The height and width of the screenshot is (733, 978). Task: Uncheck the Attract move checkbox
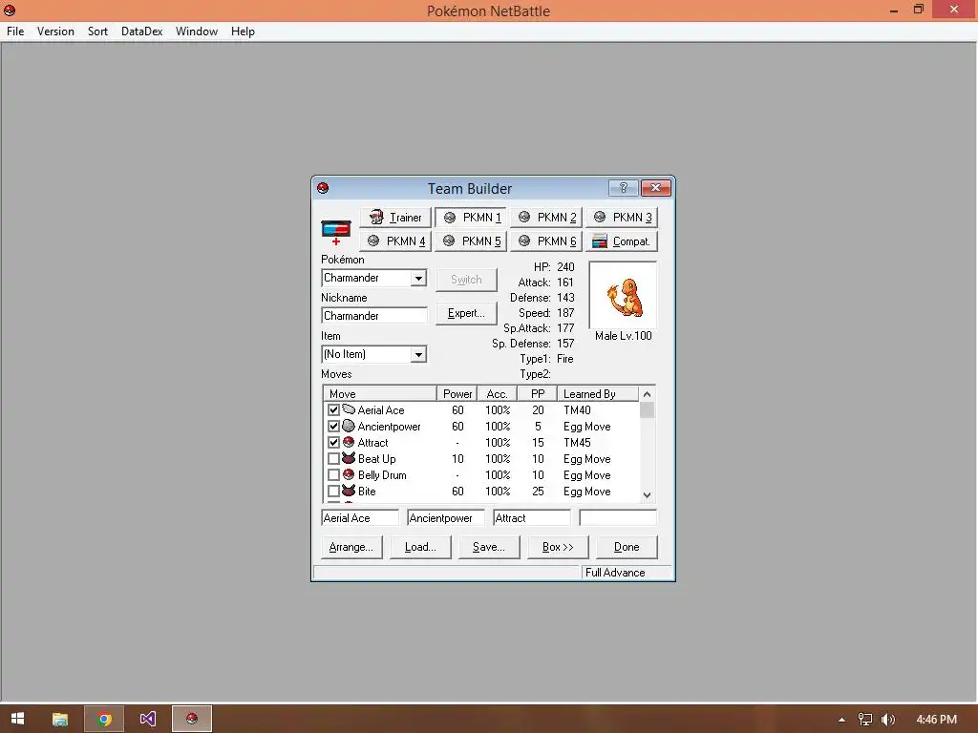coord(333,442)
